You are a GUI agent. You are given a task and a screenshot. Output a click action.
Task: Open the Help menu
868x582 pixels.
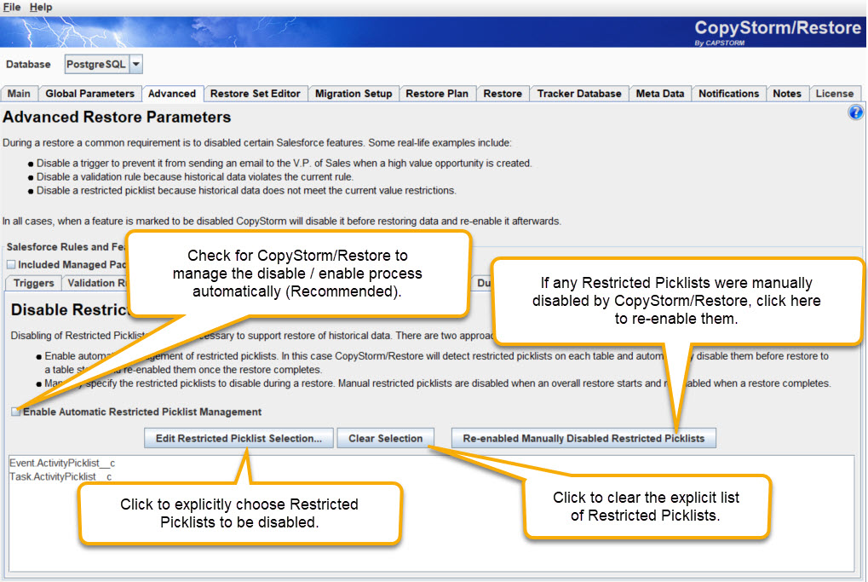click(41, 7)
